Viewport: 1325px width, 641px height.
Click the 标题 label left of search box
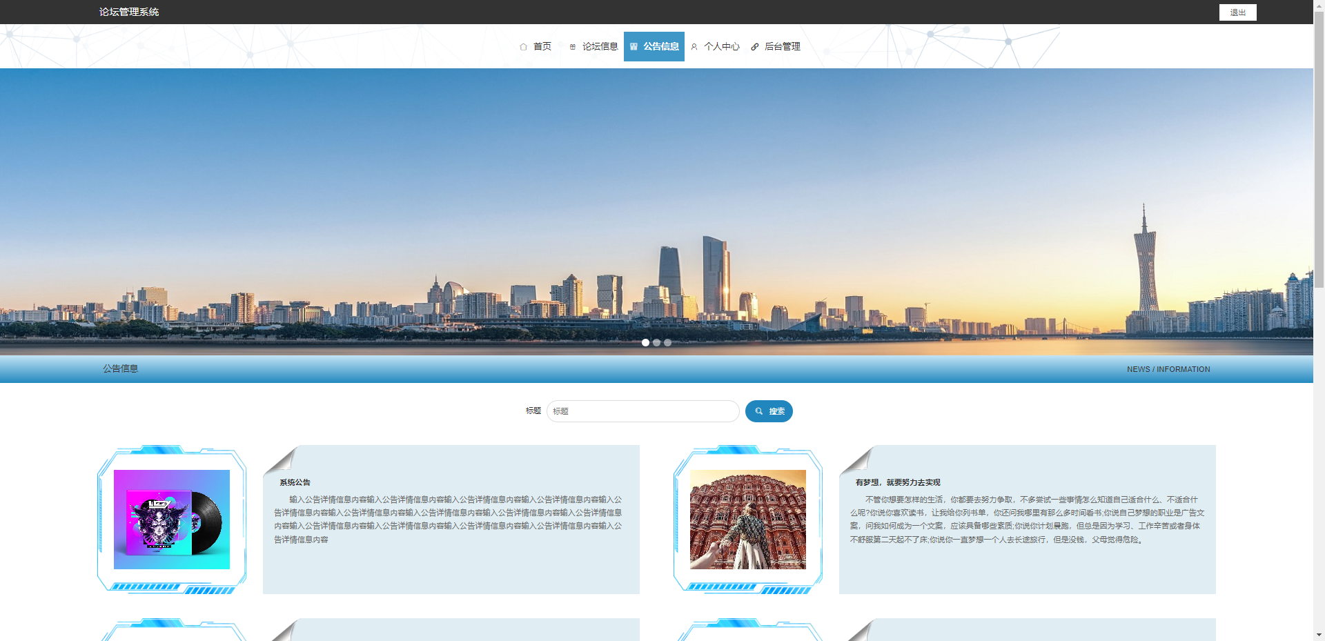[x=533, y=411]
